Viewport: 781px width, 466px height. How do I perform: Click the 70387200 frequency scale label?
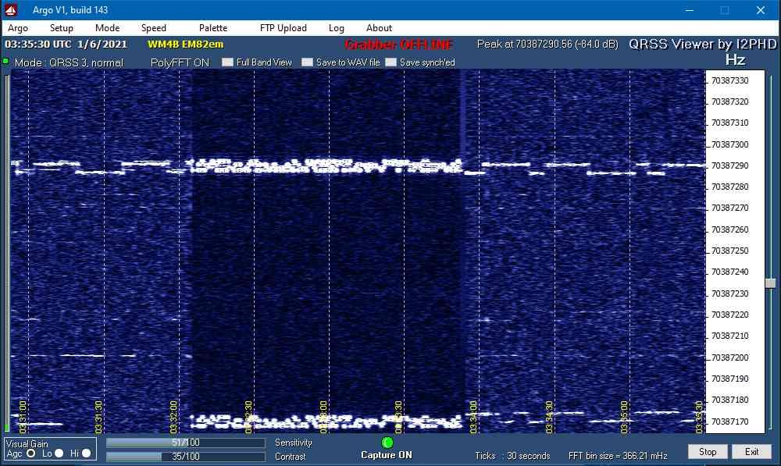click(x=729, y=358)
